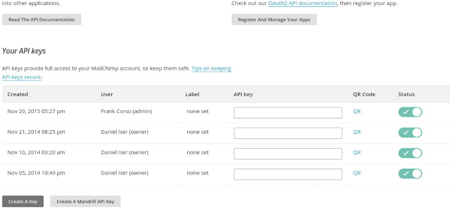Image resolution: width=459 pixels, height=223 pixels.
Task: Click label 'none set' in Nov 10, 2014 row
Action: 197,152
